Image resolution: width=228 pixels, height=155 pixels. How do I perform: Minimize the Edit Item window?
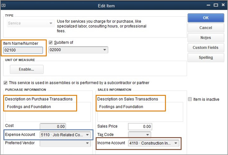pos(208,5)
